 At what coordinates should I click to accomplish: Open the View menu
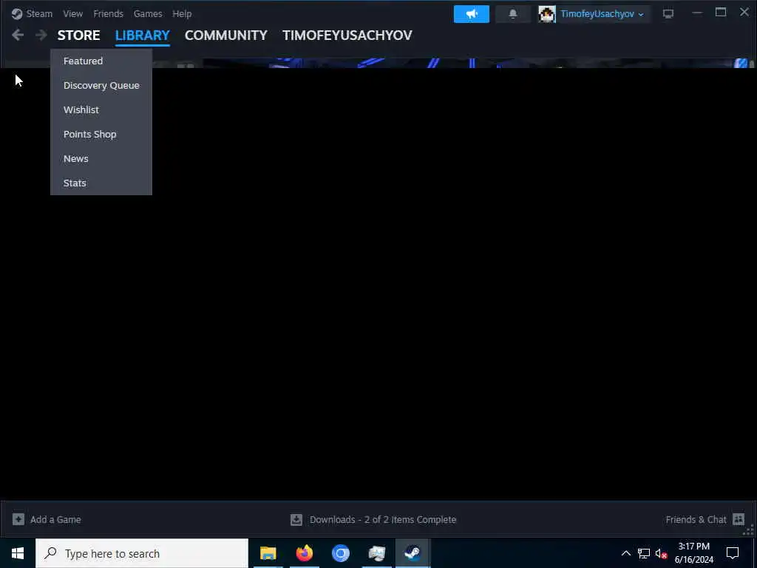tap(73, 13)
